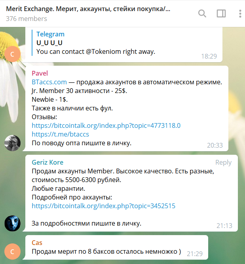This screenshot has width=245, height=264.
Task: Open the quoted Telegram reply preview
Action: [x=95, y=43]
